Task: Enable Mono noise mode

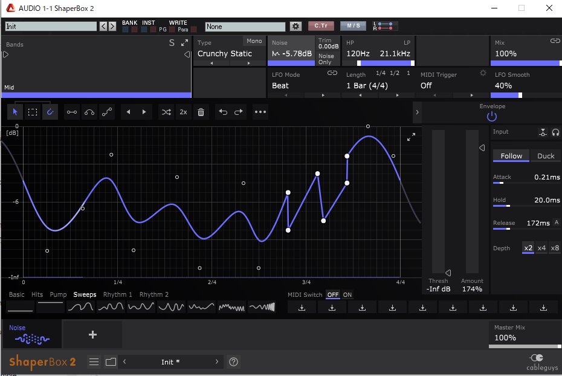Action: pyautogui.click(x=254, y=41)
